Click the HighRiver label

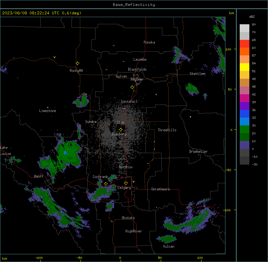click(x=134, y=231)
